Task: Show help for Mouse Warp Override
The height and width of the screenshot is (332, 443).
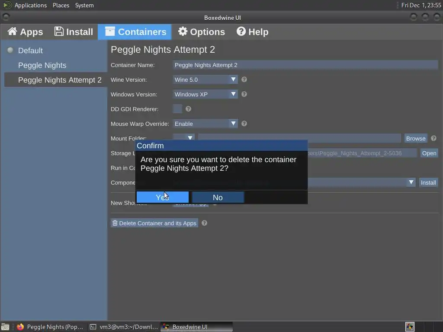Action: pos(244,124)
